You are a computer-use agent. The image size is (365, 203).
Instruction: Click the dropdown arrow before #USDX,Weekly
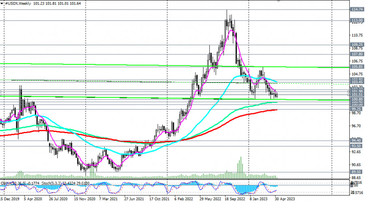[3, 4]
